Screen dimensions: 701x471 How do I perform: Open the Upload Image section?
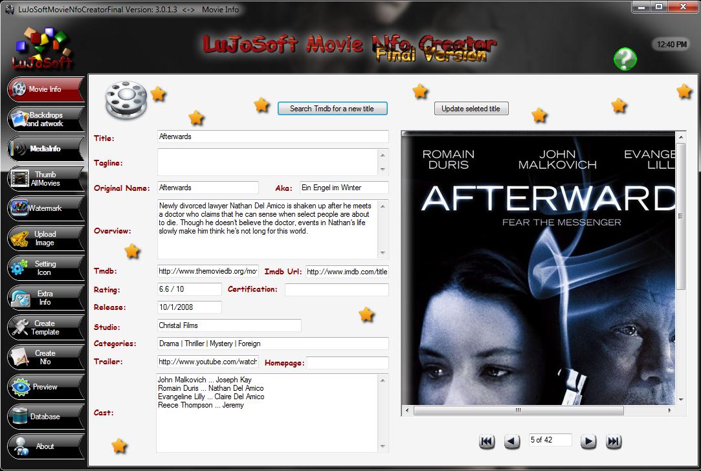pos(45,238)
